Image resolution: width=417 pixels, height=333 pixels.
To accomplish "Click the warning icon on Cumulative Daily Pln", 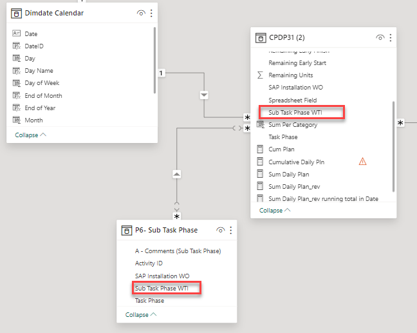I will (362, 161).
